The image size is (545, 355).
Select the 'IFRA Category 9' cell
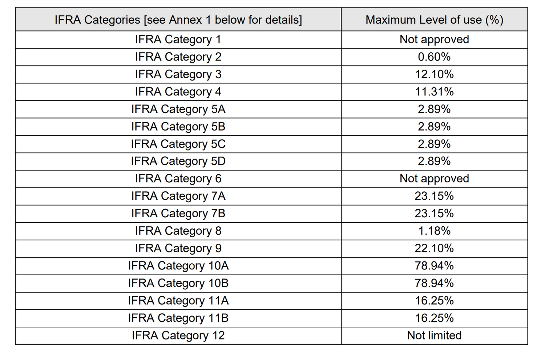point(178,248)
